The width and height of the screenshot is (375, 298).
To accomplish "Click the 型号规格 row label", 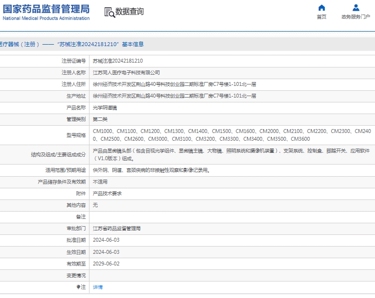I will tap(76, 135).
